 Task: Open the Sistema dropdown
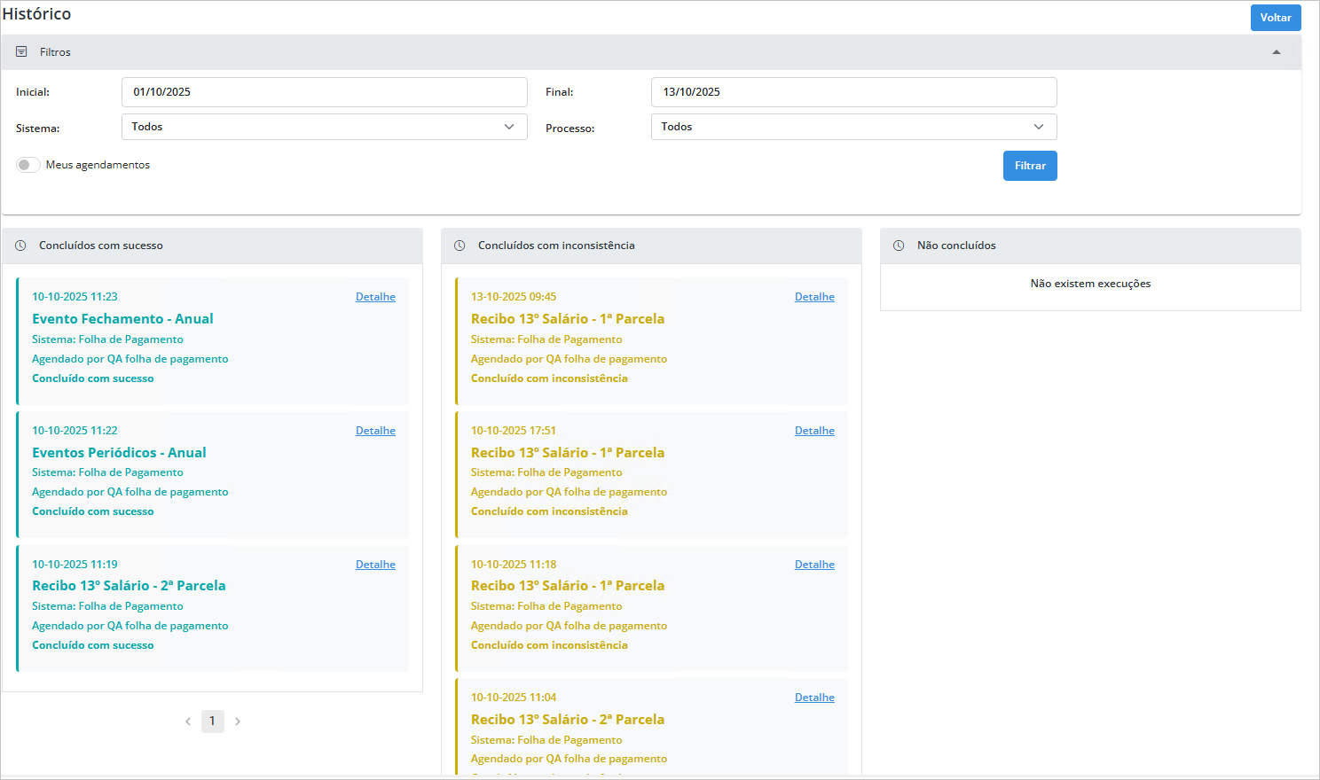[x=324, y=127]
